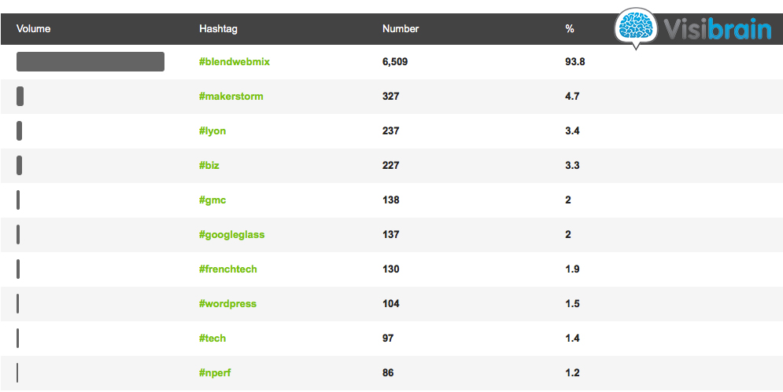Open the #blendwebmix hashtag link
783x392 pixels.
(235, 62)
